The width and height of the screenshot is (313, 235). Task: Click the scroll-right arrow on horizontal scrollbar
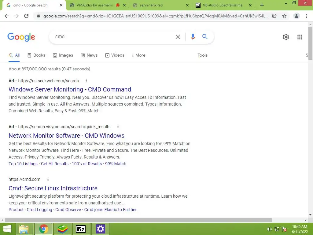[x=305, y=220]
